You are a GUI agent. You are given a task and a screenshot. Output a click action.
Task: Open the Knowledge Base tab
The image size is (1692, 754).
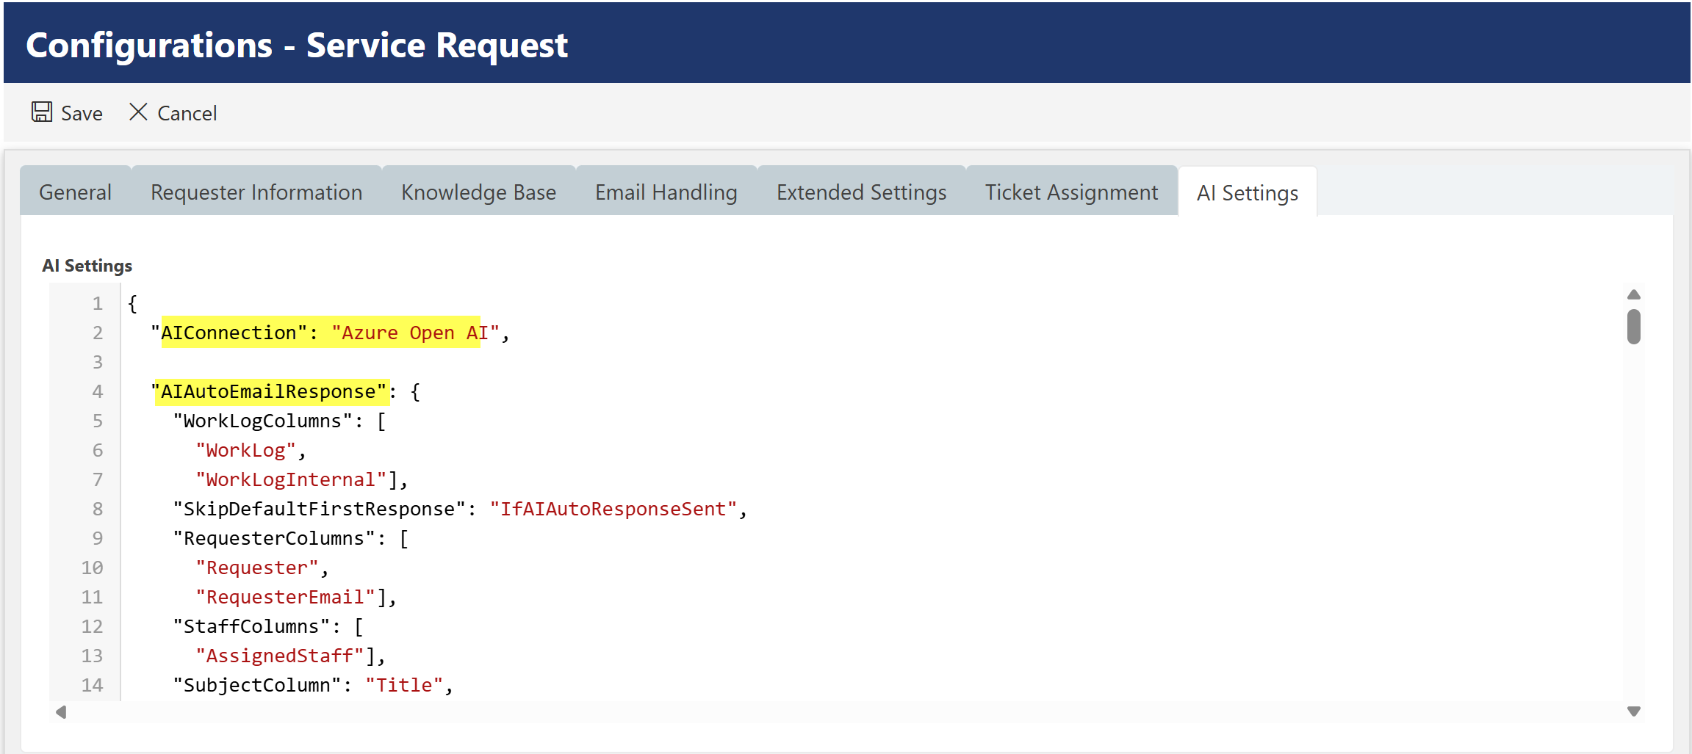click(x=478, y=192)
